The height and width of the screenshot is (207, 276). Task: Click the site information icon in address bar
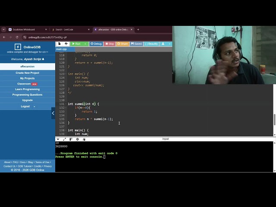click(x=25, y=38)
